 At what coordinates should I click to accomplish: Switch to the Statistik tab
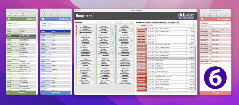[x=148, y=22]
